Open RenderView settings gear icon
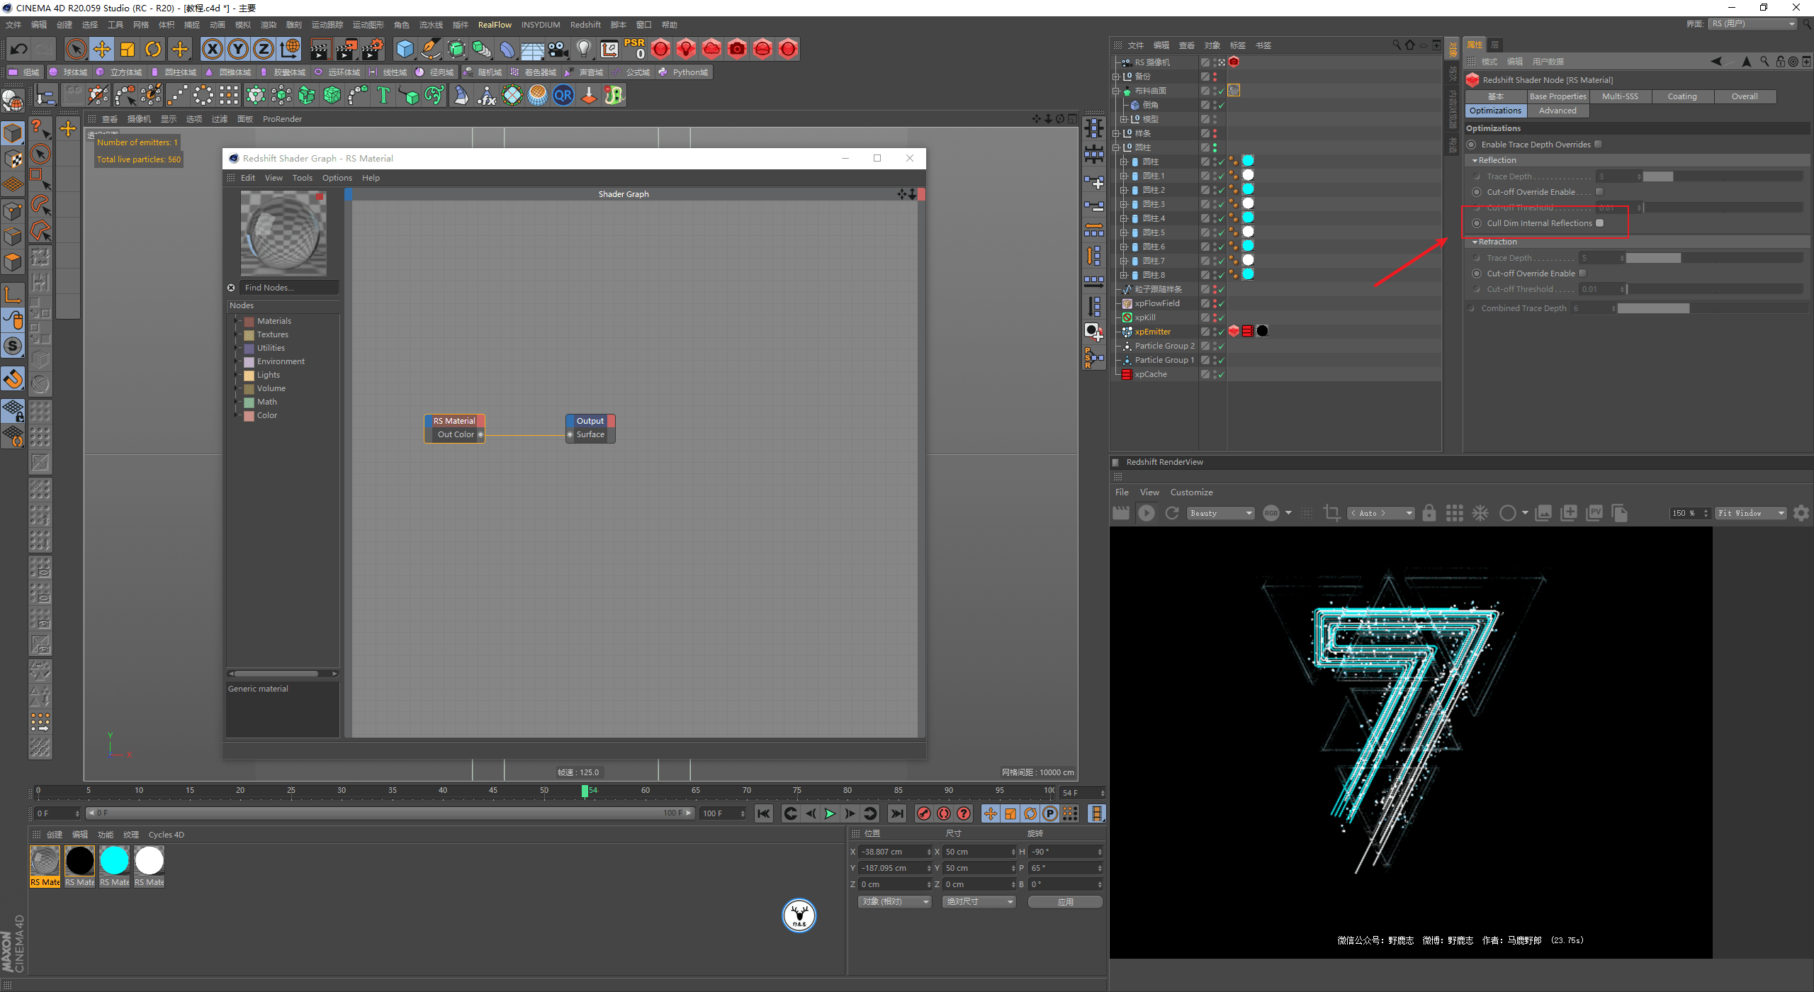This screenshot has height=992, width=1814. pos(1801,513)
